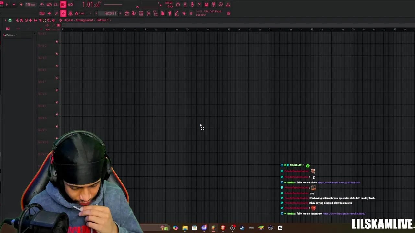
Task: Open the Piano roll view icon
Action: coord(134,13)
